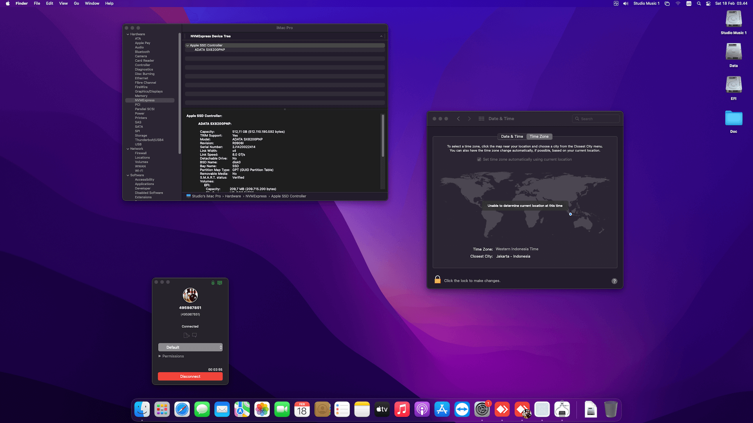Screen dimensions: 753x423
Task: Select ADATA SX8200PNP in the device tree
Action: (x=210, y=50)
